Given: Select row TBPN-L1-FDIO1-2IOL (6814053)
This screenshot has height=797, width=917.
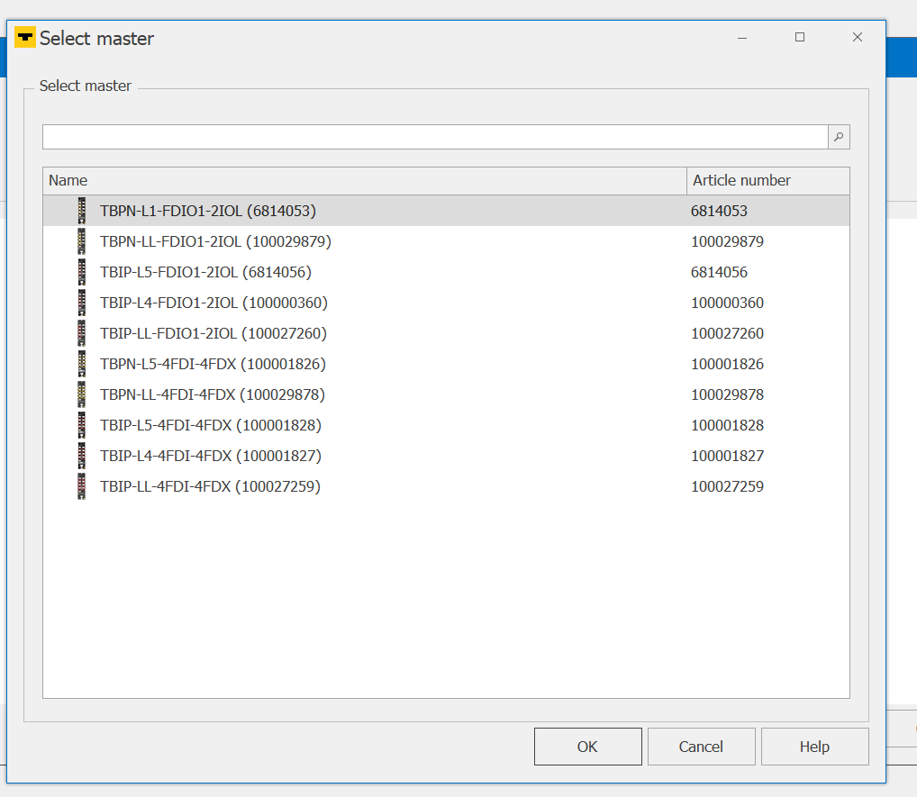Looking at the screenshot, I should pyautogui.click(x=446, y=211).
